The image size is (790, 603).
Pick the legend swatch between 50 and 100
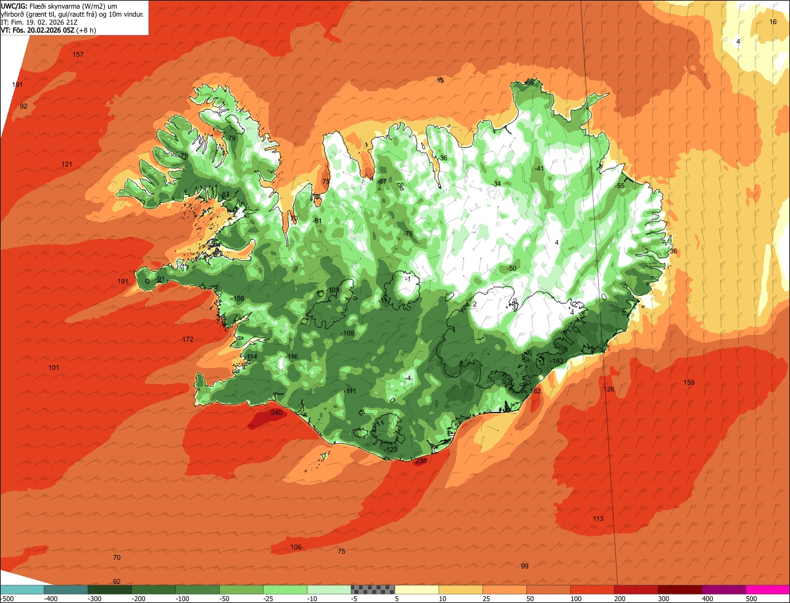(x=548, y=589)
